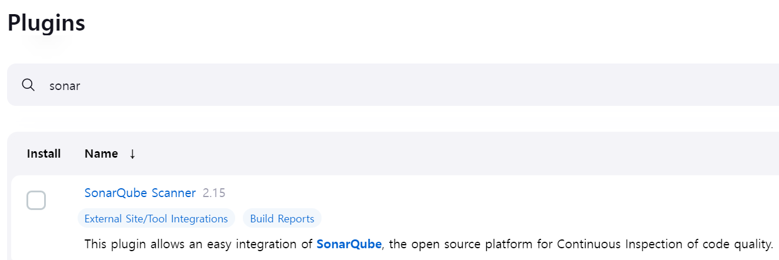Screen dimensions: 779x260
Task: Click the Install column header
Action: tap(44, 154)
